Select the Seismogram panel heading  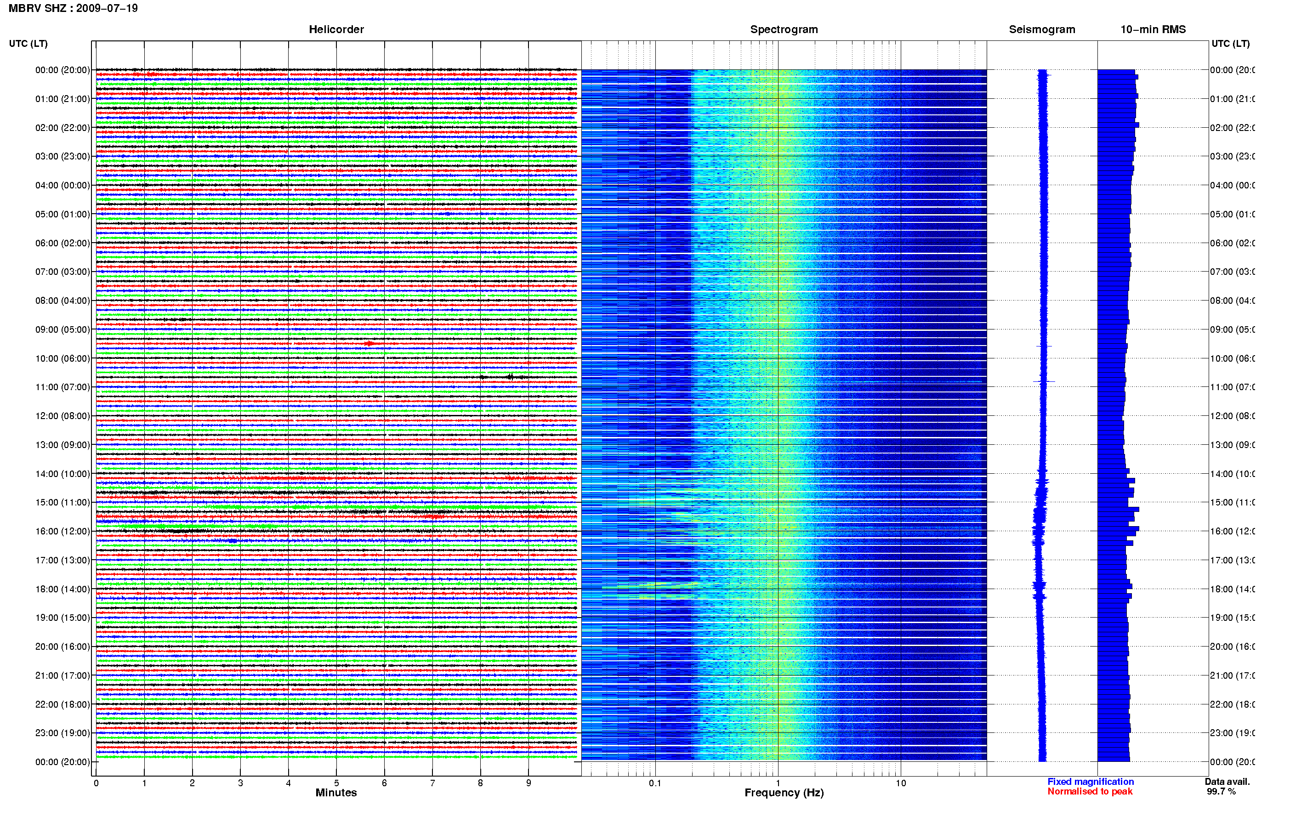[x=1042, y=29]
